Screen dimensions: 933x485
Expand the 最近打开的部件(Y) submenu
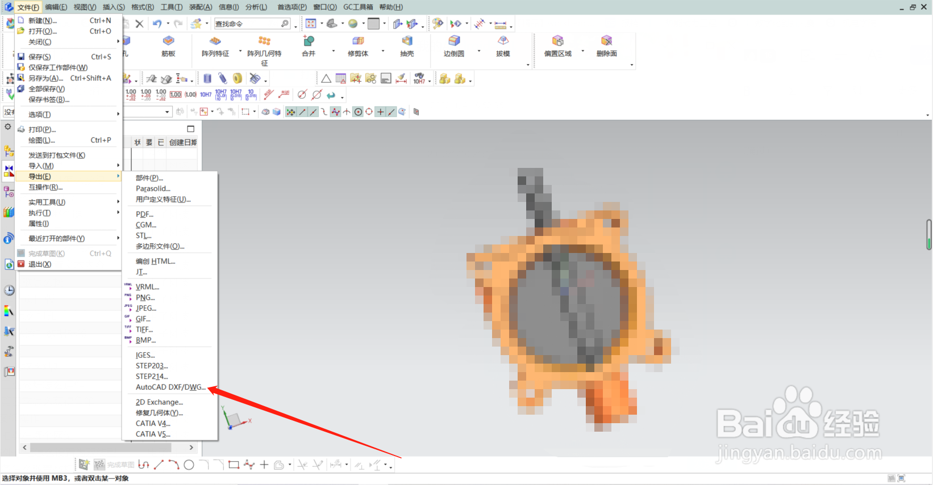tap(69, 238)
